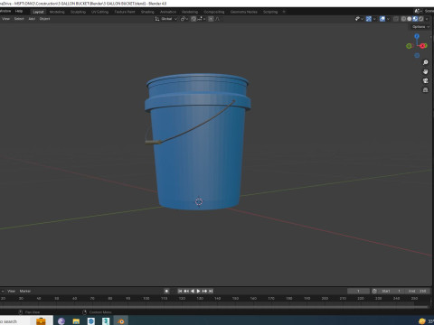Toggle the auto keying record button
The height and width of the screenshot is (325, 434).
166,291
